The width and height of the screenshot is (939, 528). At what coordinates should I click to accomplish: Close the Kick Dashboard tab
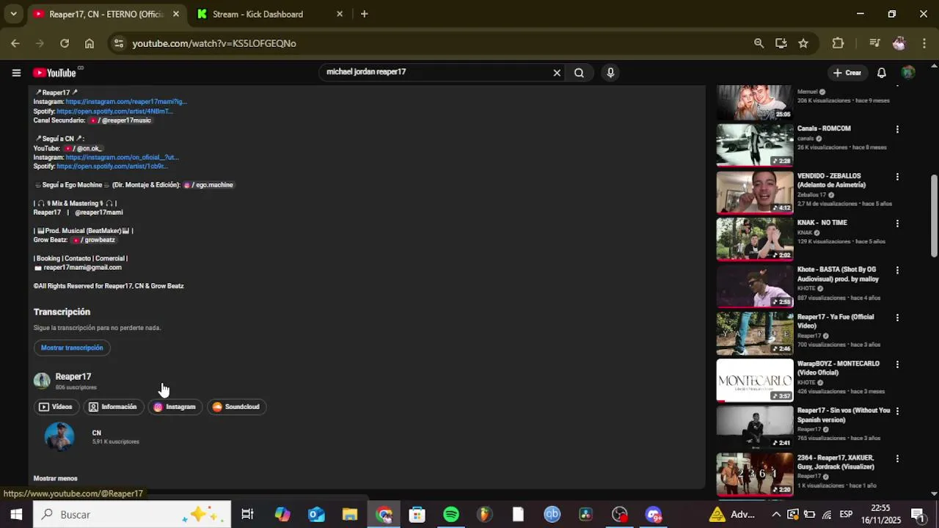click(340, 14)
